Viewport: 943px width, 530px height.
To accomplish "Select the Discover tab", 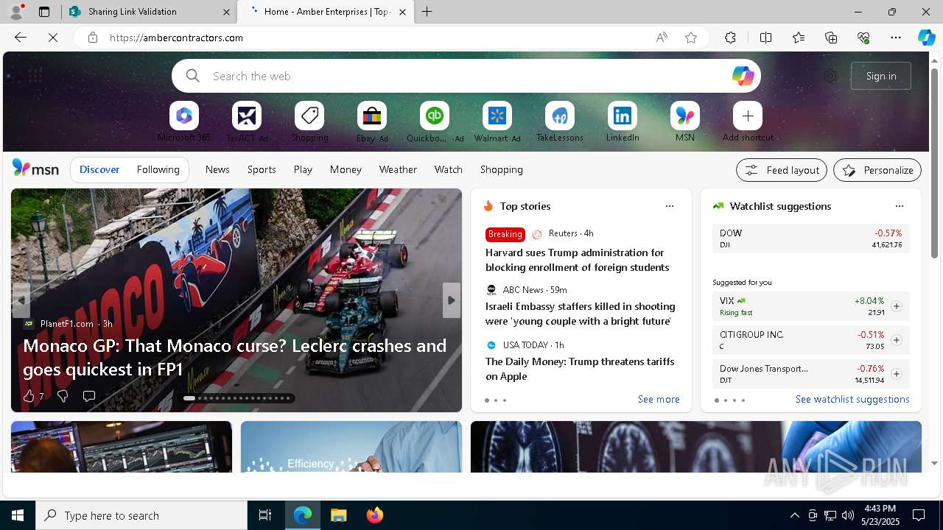I will point(99,169).
